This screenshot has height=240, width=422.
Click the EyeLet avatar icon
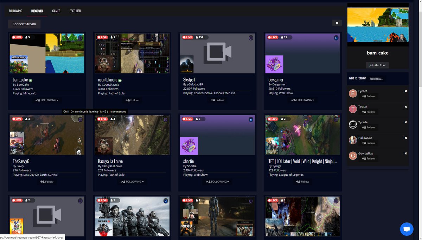353,93
